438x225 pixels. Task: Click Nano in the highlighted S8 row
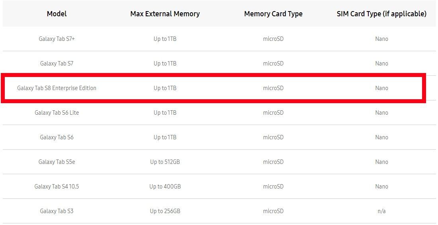[381, 88]
